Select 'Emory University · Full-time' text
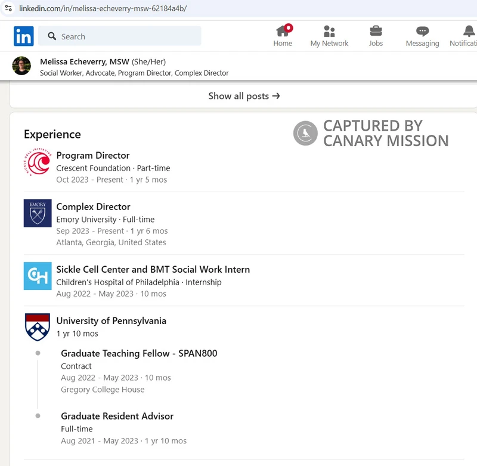The height and width of the screenshot is (466, 477). tap(106, 220)
